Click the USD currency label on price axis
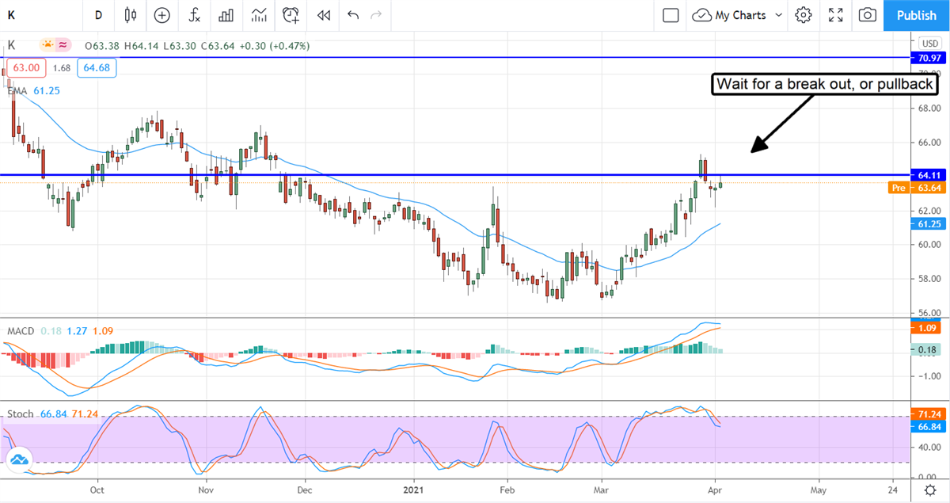This screenshot has height=503, width=950. click(928, 43)
